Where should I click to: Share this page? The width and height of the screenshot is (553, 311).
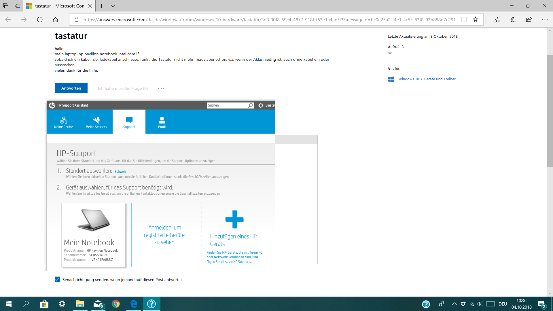pos(529,20)
